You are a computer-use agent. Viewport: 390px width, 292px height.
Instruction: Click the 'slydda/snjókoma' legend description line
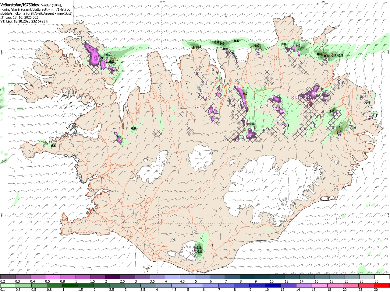[x=37, y=13]
